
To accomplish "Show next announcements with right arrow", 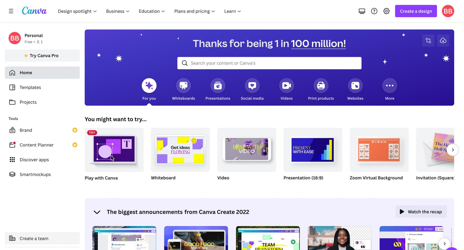I will (444, 244).
